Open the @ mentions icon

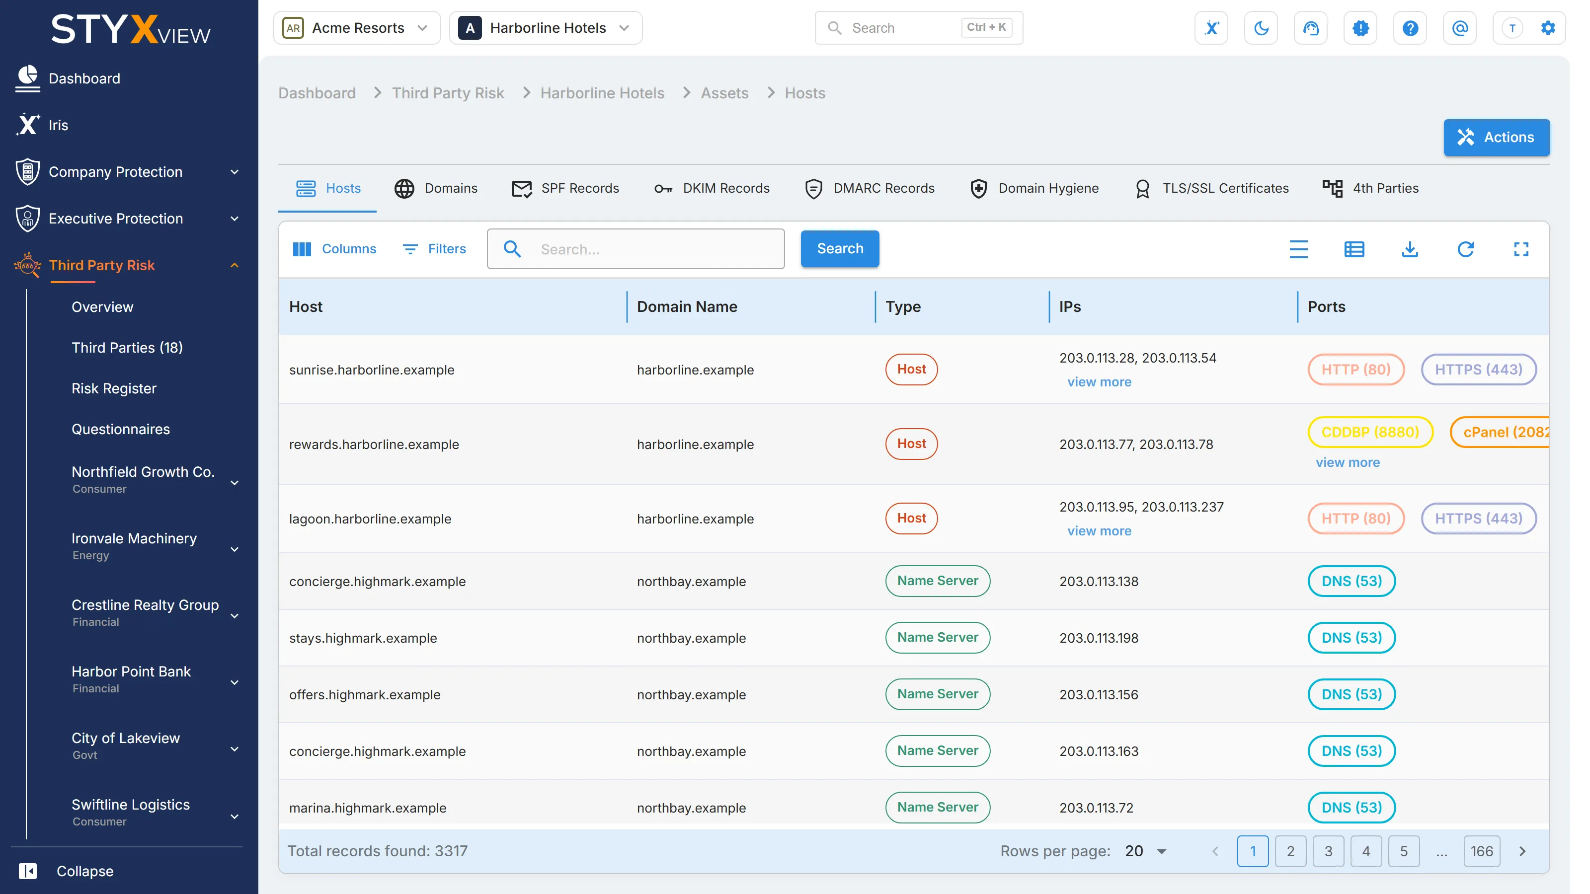coord(1460,28)
